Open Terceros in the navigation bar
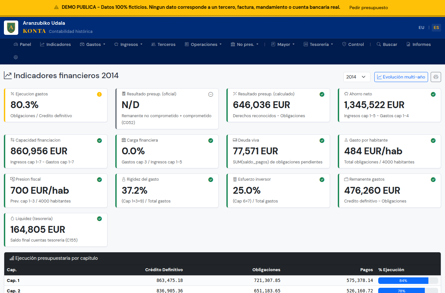 click(x=164, y=45)
